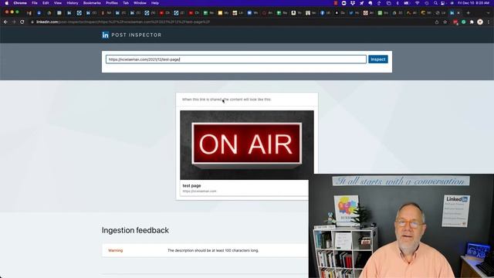Open the Help menu
This screenshot has width=494, height=278.
[x=155, y=3]
